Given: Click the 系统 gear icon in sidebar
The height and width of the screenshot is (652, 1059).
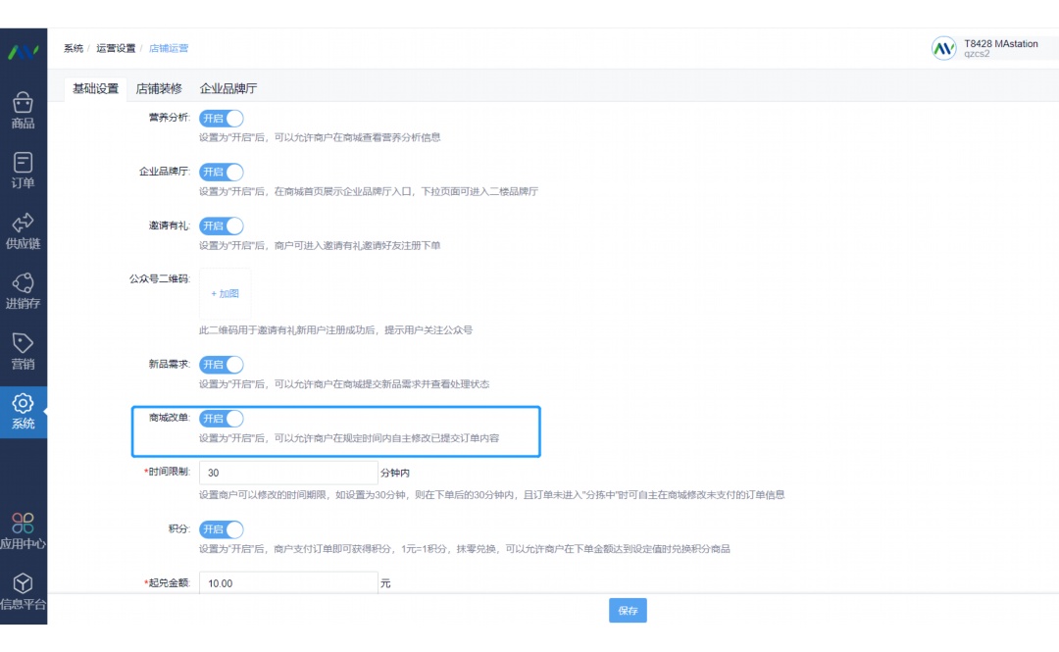Looking at the screenshot, I should pos(24,410).
